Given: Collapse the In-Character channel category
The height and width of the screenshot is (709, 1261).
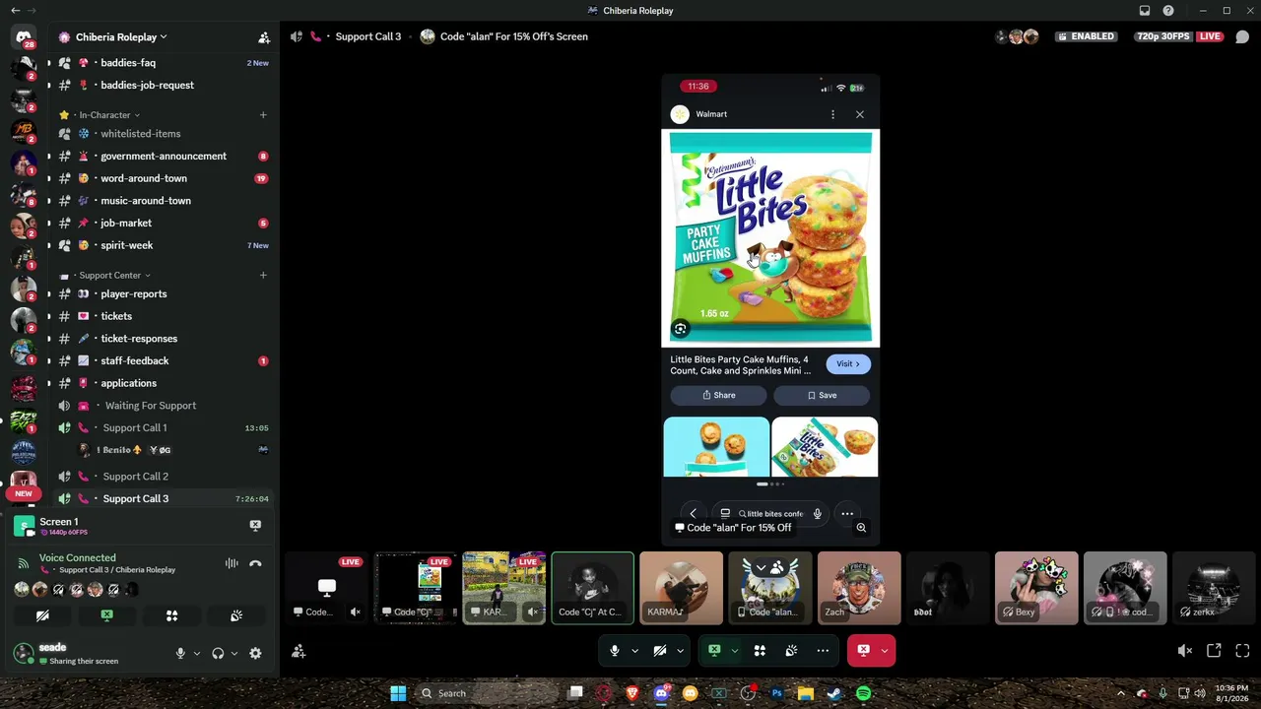Looking at the screenshot, I should pos(108,115).
